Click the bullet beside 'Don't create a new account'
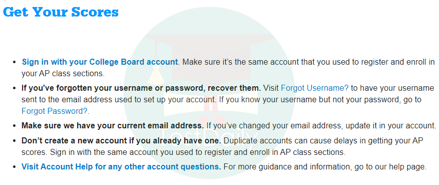 pos(15,141)
